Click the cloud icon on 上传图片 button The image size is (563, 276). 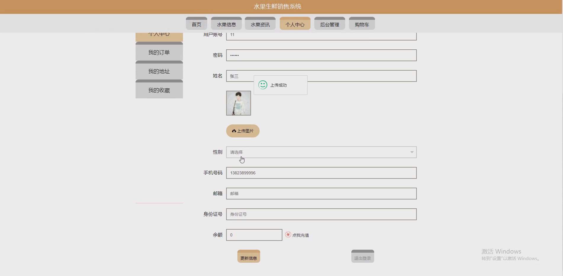pos(234,131)
